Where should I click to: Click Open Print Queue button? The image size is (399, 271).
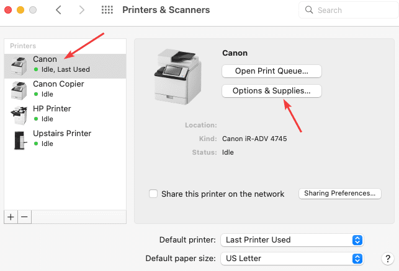[x=271, y=71]
